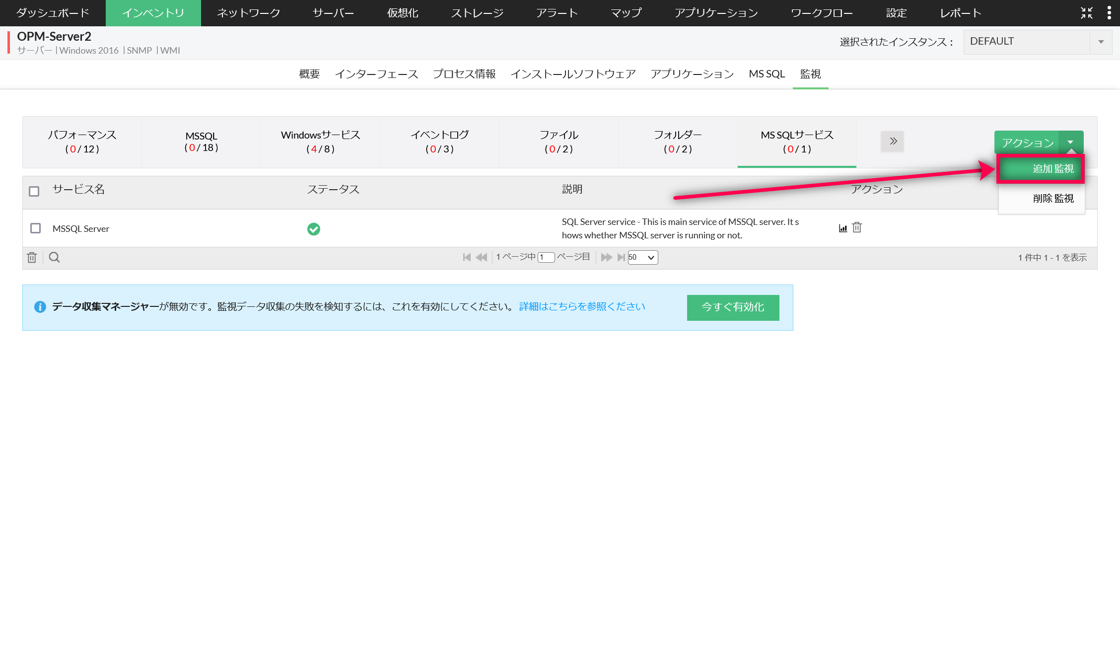Image resolution: width=1120 pixels, height=648 pixels.
Task: Open the rows-per-page 50 dropdown
Action: (x=642, y=257)
